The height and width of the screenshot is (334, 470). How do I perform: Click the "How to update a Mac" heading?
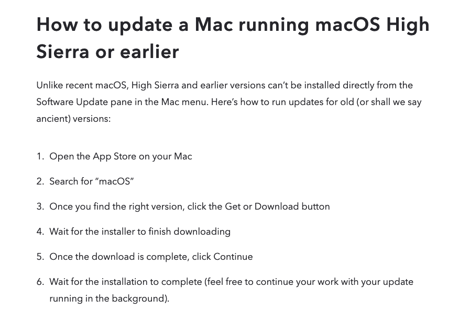232,25
